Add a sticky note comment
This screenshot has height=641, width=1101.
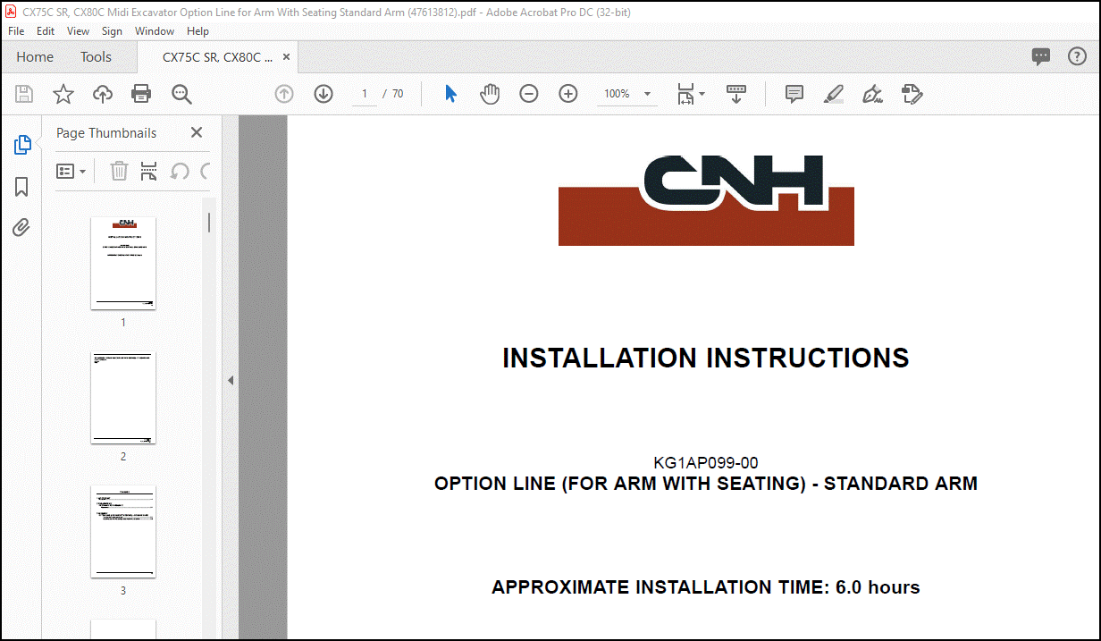pyautogui.click(x=794, y=94)
